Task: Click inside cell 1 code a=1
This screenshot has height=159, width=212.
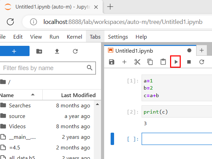Action: point(148,81)
